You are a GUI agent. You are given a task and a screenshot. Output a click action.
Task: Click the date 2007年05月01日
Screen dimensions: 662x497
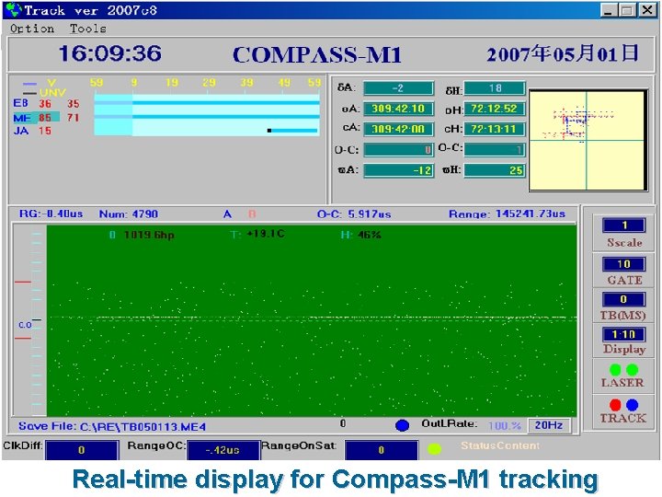(x=563, y=54)
